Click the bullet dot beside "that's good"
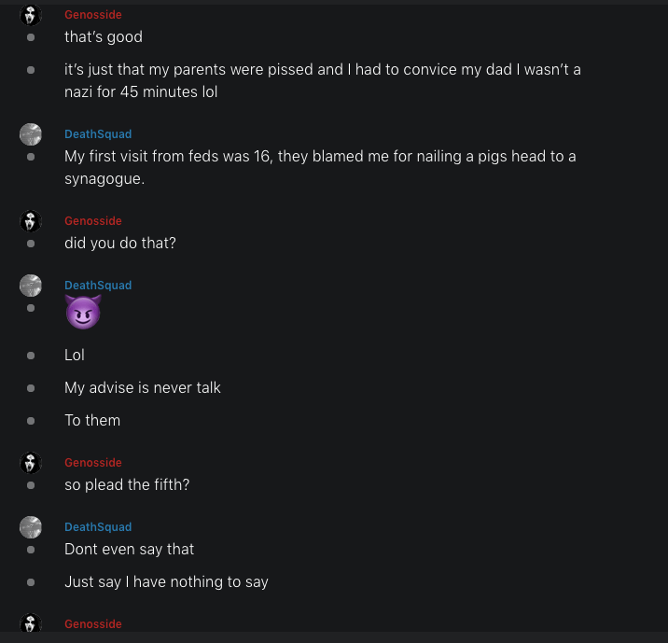This screenshot has width=668, height=643. [31, 37]
